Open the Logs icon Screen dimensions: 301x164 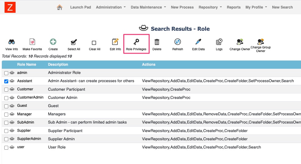pos(219,42)
